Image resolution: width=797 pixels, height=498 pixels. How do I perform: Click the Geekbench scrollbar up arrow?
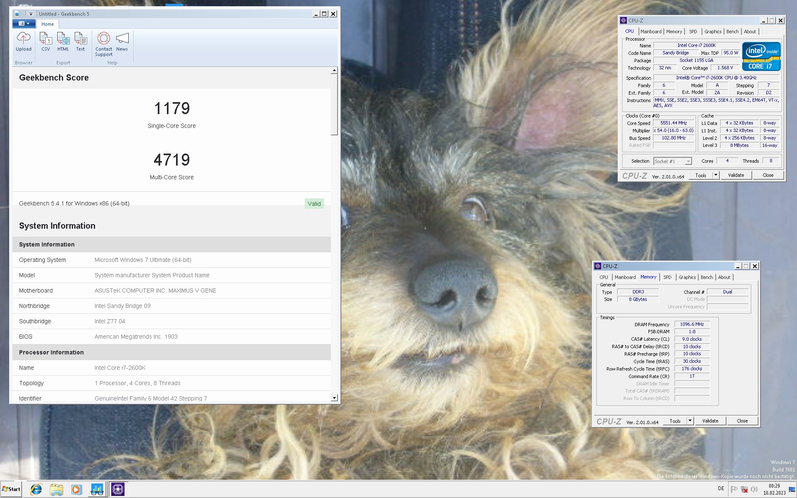334,71
